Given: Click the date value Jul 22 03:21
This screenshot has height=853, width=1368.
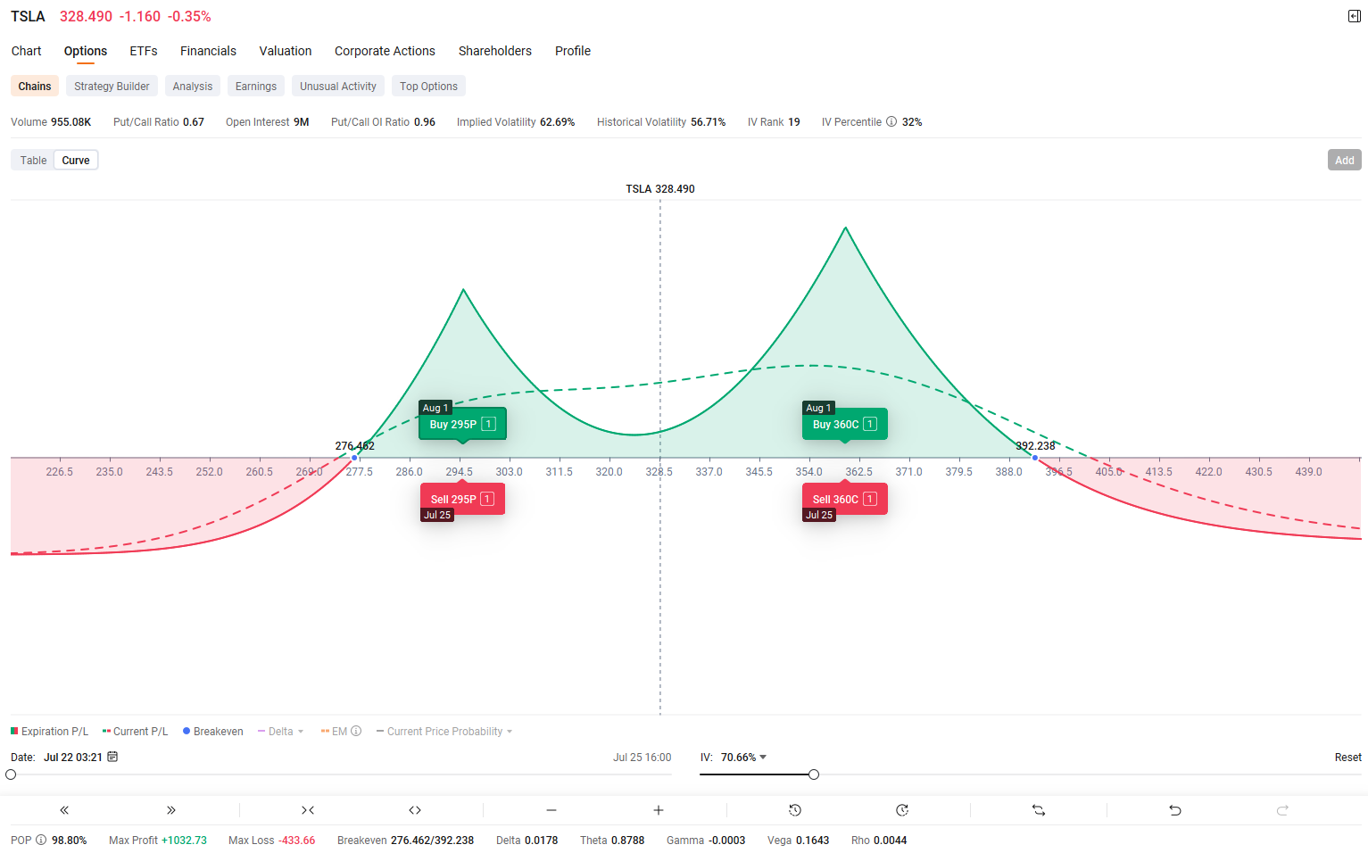Looking at the screenshot, I should 73,758.
